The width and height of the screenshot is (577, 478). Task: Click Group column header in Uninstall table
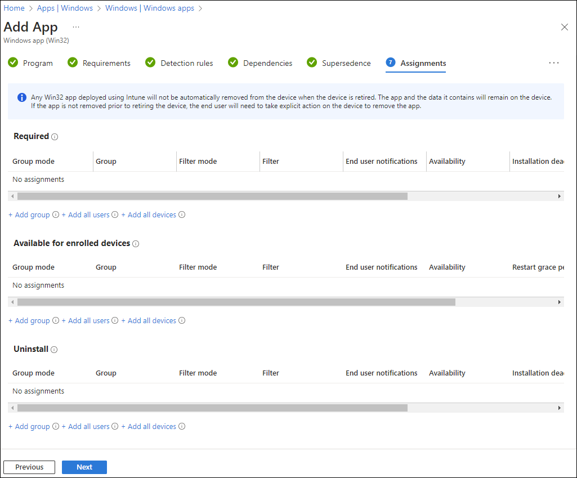tap(106, 373)
